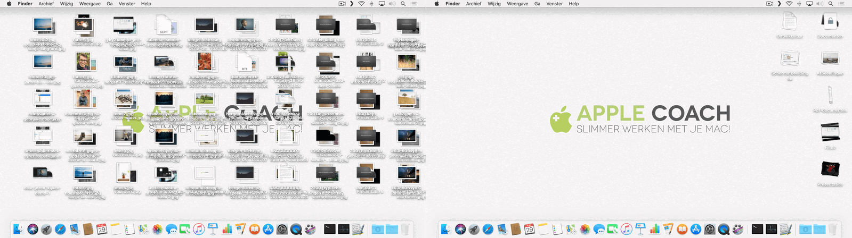The height and width of the screenshot is (238, 852).
Task: Select the SCPT script file on cluttered desktop
Action: (164, 25)
